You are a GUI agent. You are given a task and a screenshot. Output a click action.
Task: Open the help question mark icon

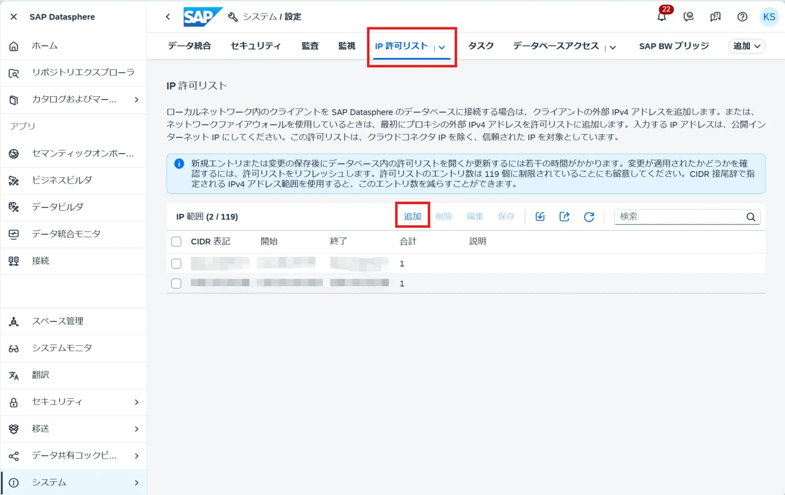[742, 17]
